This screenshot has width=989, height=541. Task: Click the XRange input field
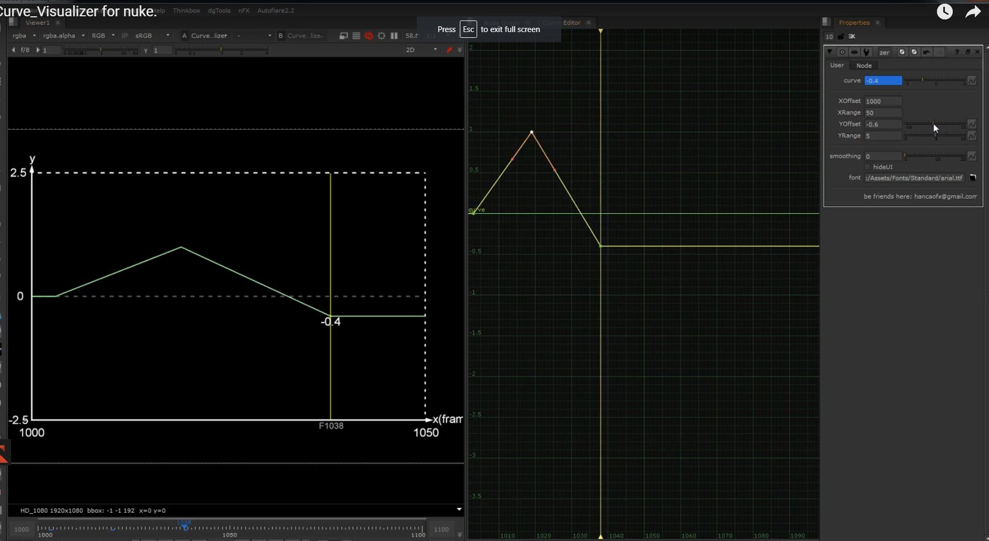click(883, 113)
